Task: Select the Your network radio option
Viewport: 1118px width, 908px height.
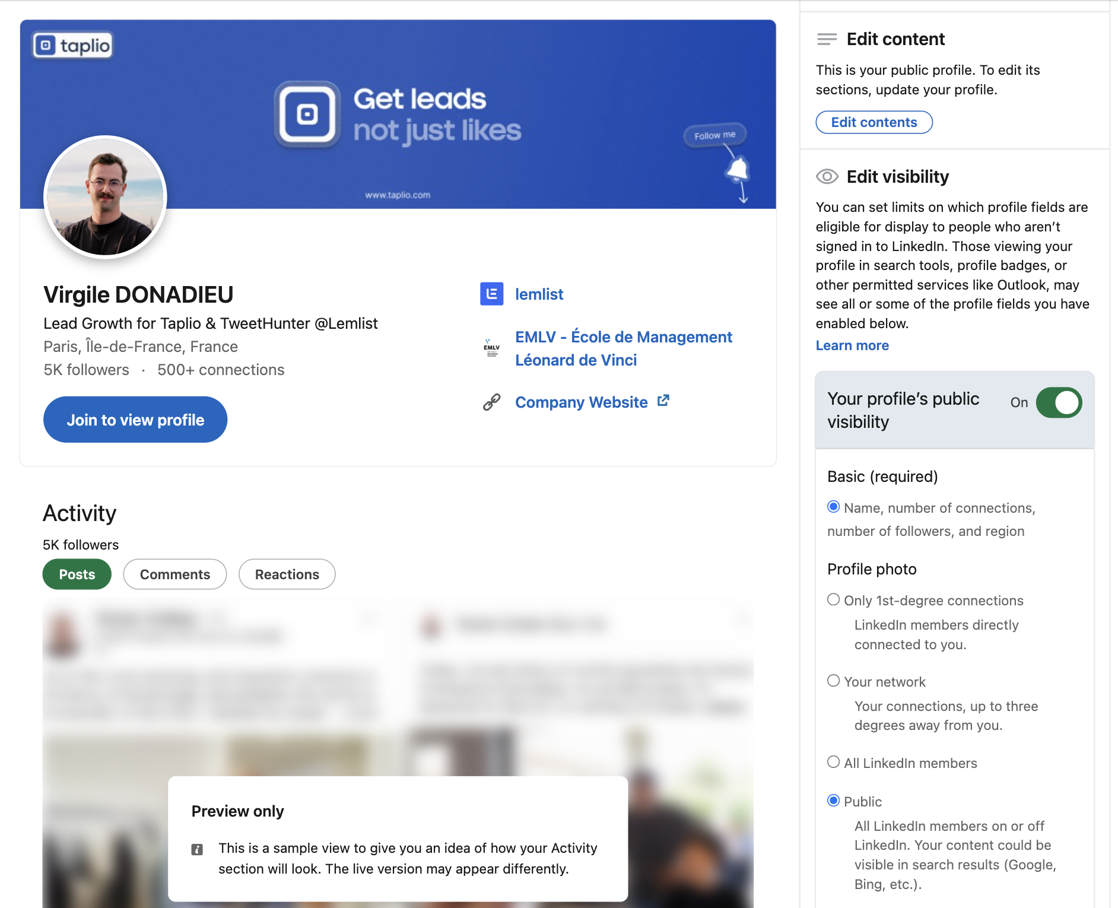Action: 833,681
